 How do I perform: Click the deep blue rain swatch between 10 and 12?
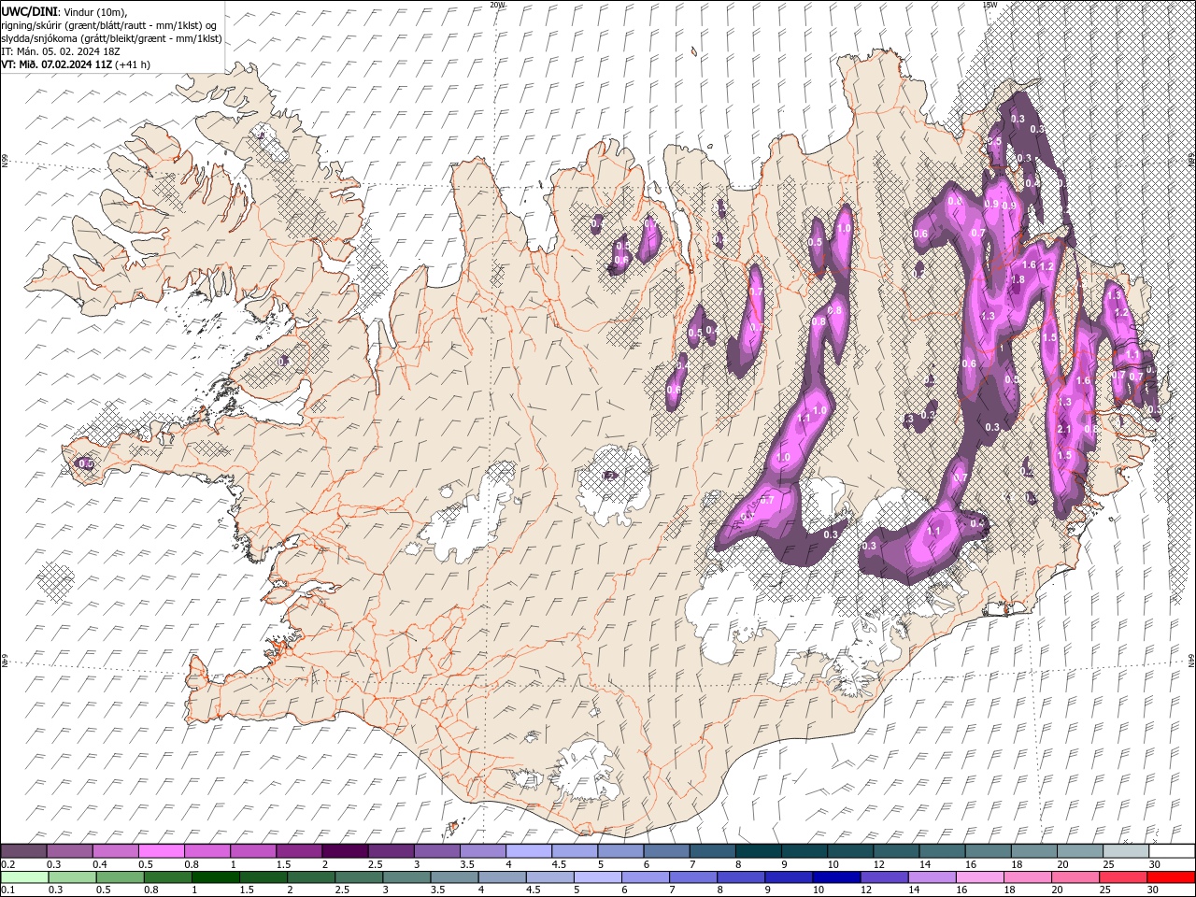point(836,877)
